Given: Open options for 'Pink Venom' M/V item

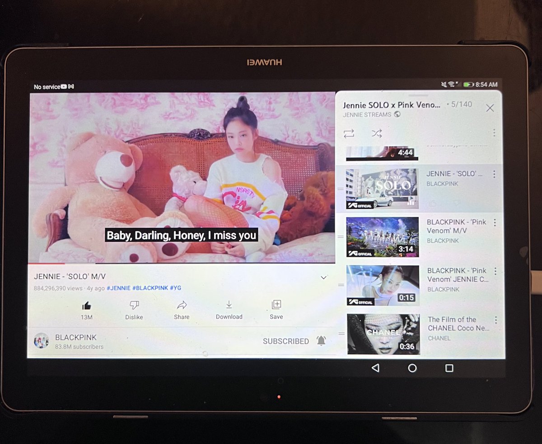Looking at the screenshot, I should (495, 223).
